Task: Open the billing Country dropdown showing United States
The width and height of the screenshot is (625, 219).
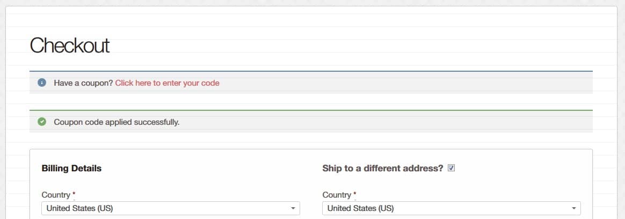Action: tap(171, 208)
